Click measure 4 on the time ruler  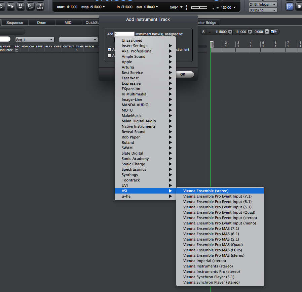(251, 44)
